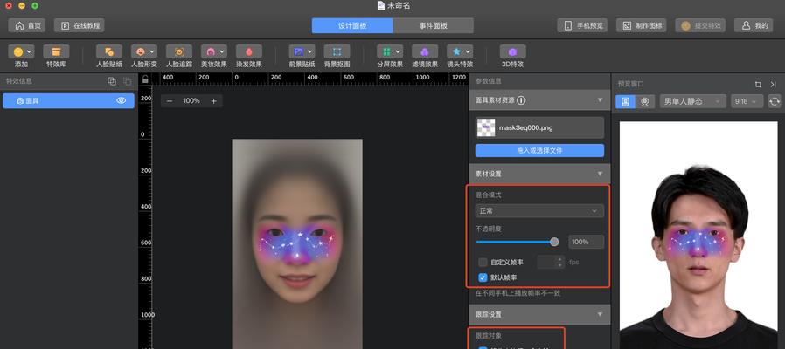Switch preview to webcam mode icon
The height and width of the screenshot is (349, 785).
(x=645, y=101)
